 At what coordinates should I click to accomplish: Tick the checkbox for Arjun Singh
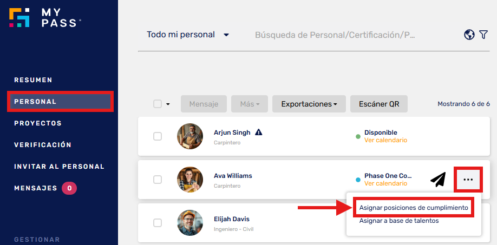coord(158,136)
